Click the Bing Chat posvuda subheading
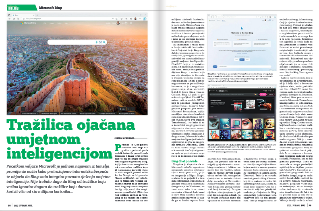The image size is (319, 211). click(x=184, y=161)
